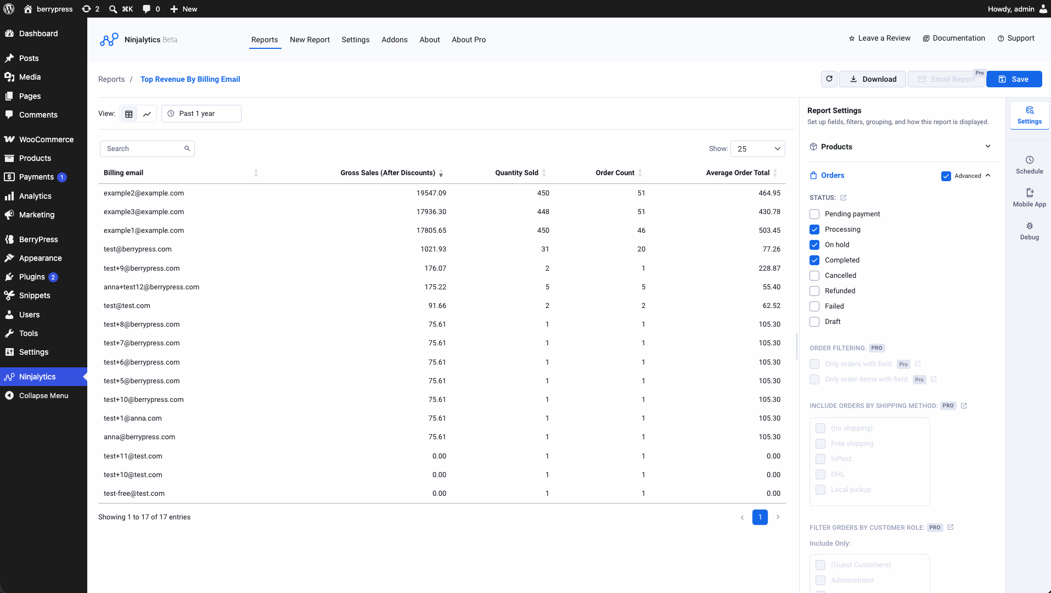Collapse the Orders section chevron
This screenshot has width=1051, height=593.
coord(988,176)
